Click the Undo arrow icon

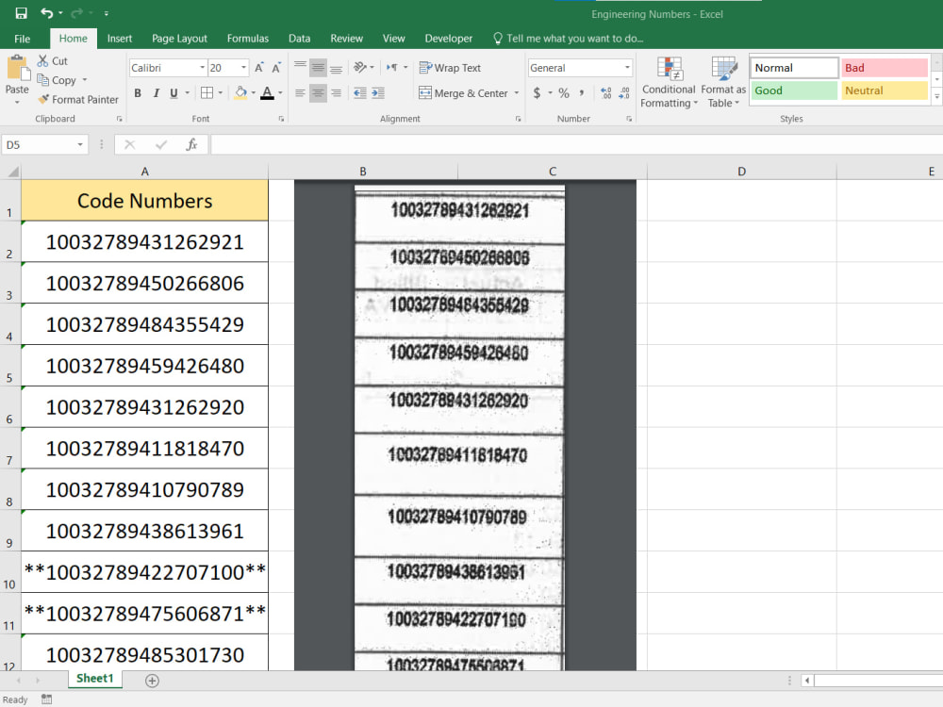click(x=46, y=12)
